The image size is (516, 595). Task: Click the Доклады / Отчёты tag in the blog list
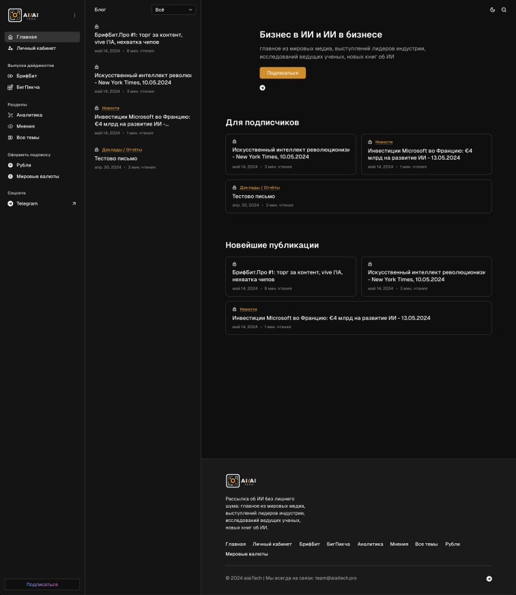(122, 150)
